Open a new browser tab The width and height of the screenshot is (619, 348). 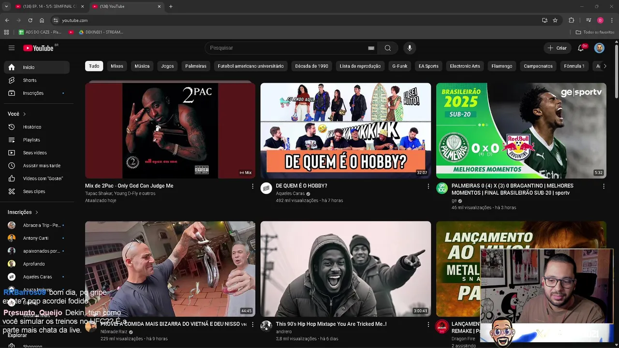[171, 6]
